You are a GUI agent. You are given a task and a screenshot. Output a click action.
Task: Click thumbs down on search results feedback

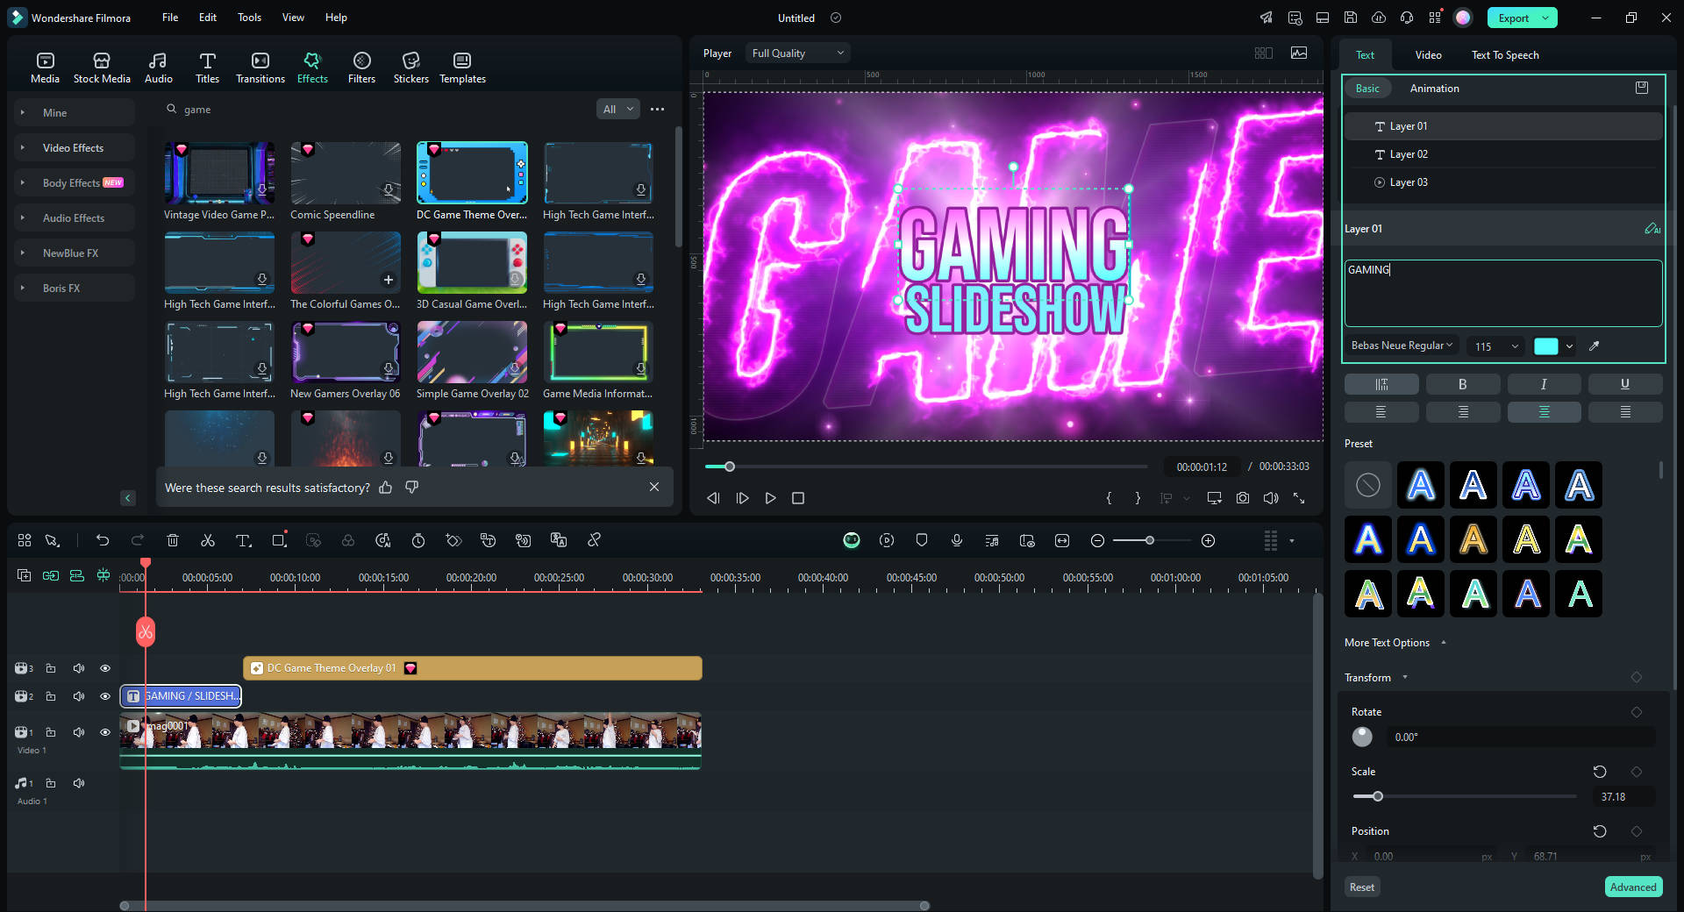411,488
